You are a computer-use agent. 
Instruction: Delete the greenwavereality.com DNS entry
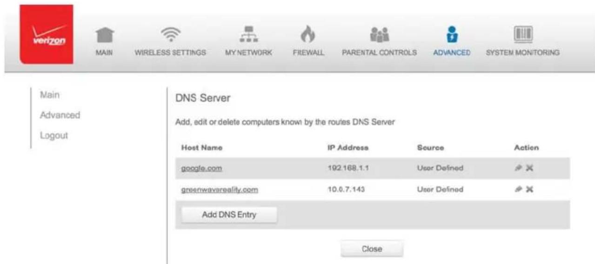tap(528, 190)
